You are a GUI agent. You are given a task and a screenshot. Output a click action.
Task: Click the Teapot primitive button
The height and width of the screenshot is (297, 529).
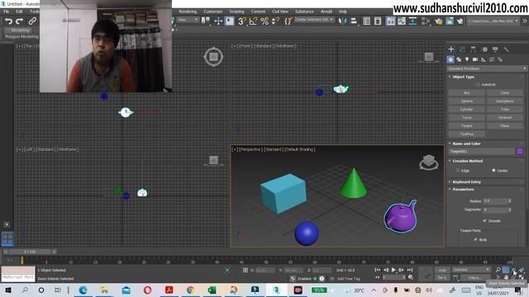click(x=467, y=125)
